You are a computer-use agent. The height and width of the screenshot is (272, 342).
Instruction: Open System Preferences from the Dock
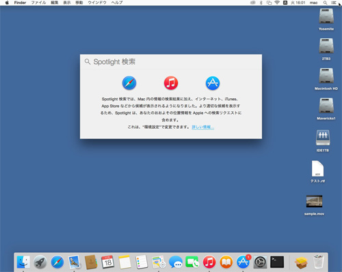pyautogui.click(x=260, y=262)
